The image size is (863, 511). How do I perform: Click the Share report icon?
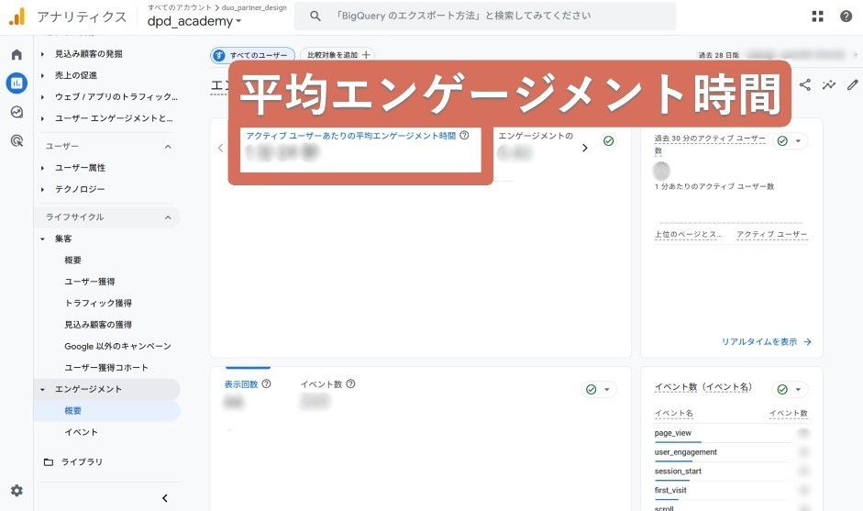[805, 85]
